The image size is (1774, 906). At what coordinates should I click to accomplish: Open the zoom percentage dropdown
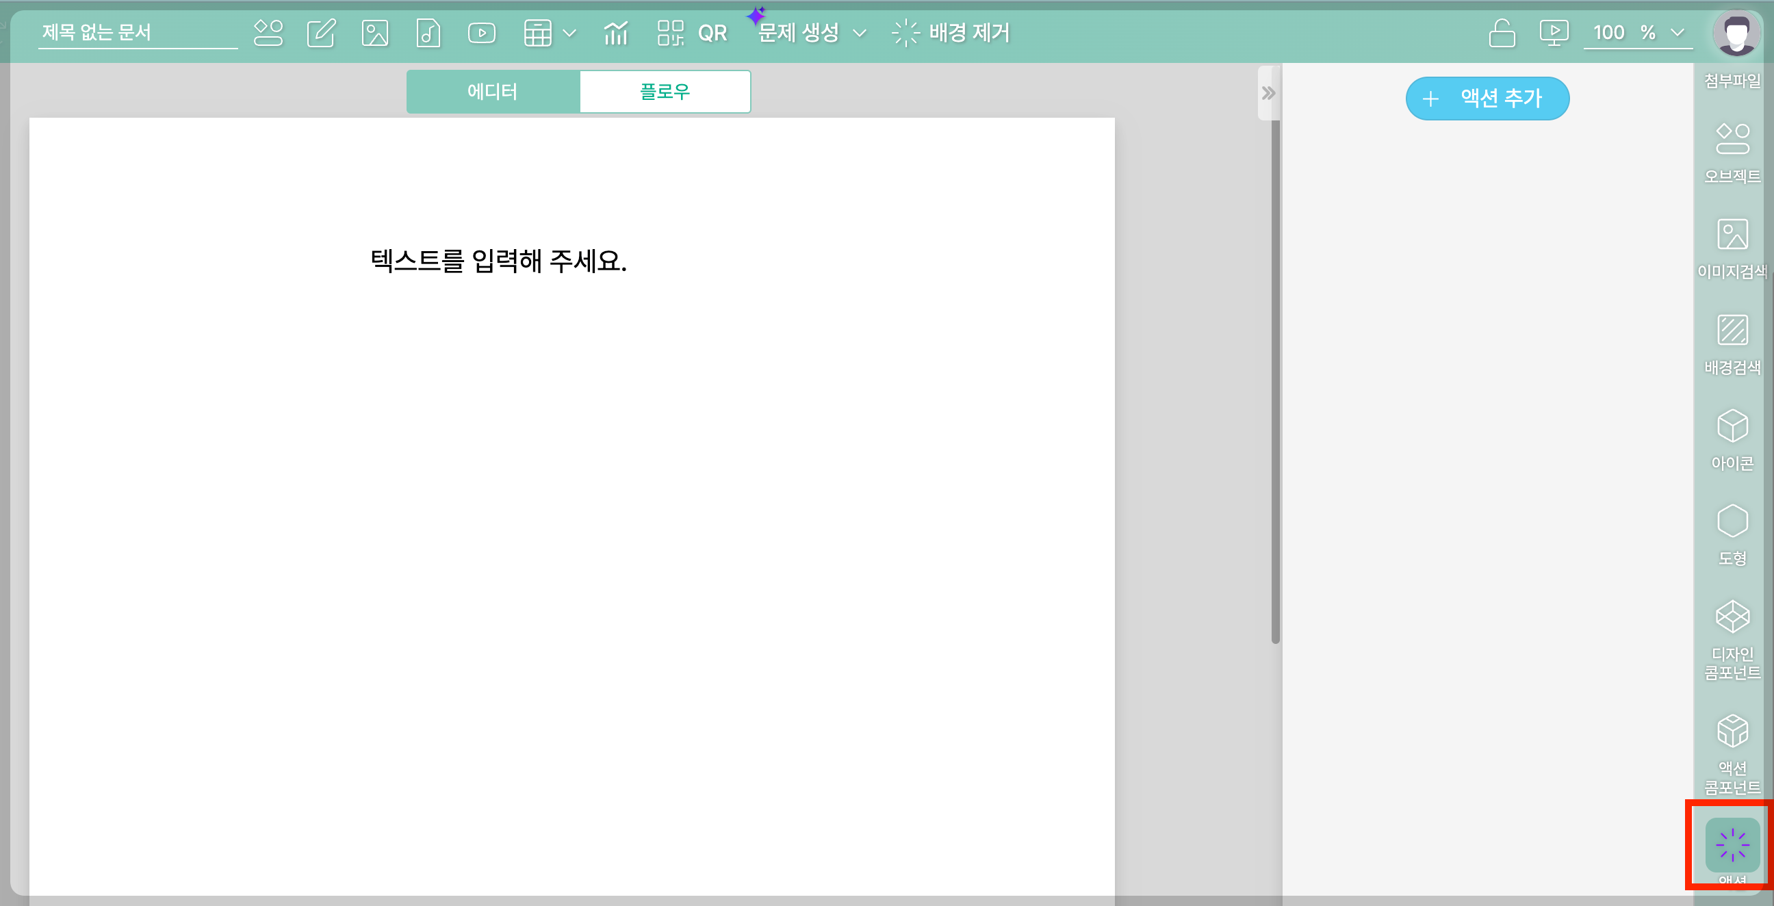coord(1677,32)
